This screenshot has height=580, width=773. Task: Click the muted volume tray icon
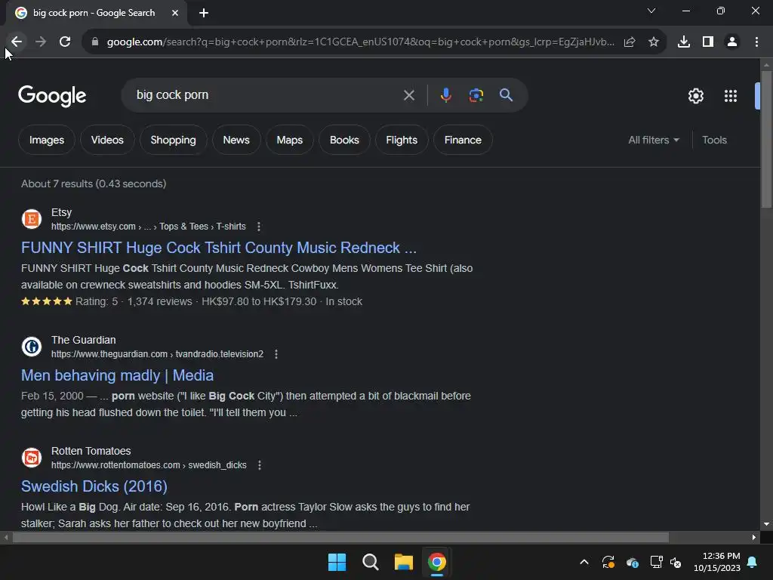click(x=676, y=562)
